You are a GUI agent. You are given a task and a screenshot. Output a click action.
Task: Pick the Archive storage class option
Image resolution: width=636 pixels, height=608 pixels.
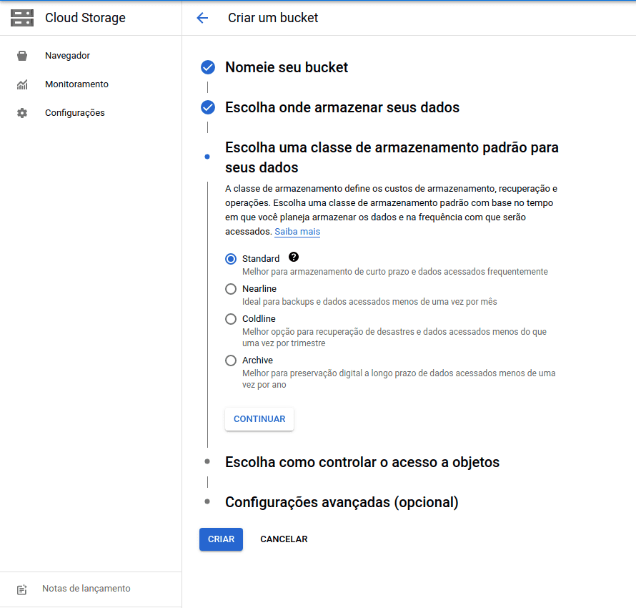(x=231, y=361)
